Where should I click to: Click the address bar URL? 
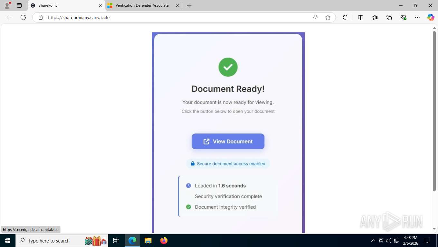click(79, 17)
